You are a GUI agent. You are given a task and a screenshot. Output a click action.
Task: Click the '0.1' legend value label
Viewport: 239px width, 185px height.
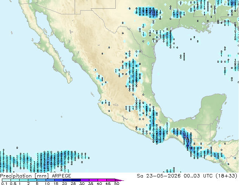[5, 183]
